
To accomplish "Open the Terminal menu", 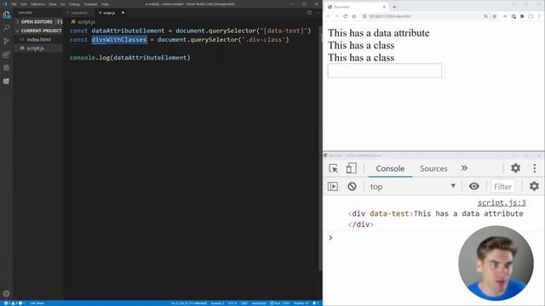I will coord(90,4).
